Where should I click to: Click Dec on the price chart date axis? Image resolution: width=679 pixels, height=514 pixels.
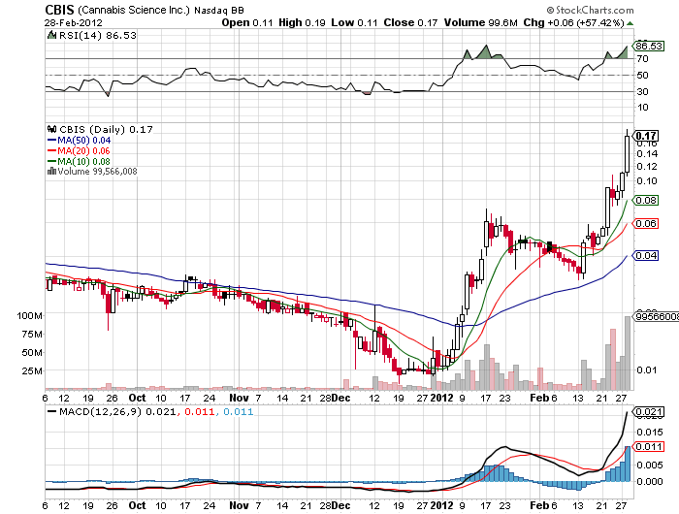pyautogui.click(x=341, y=398)
